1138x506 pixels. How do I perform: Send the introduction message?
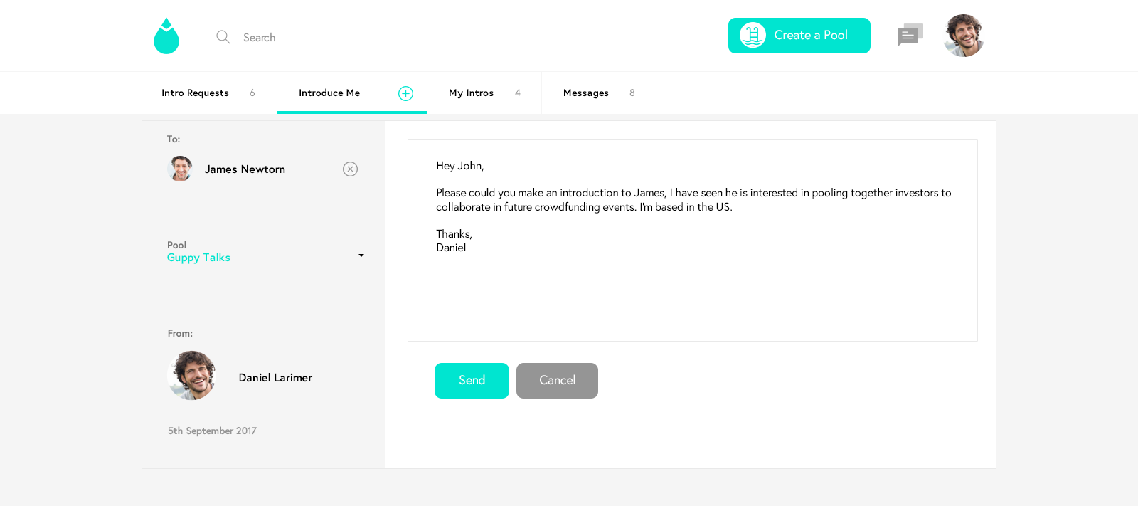click(x=472, y=381)
